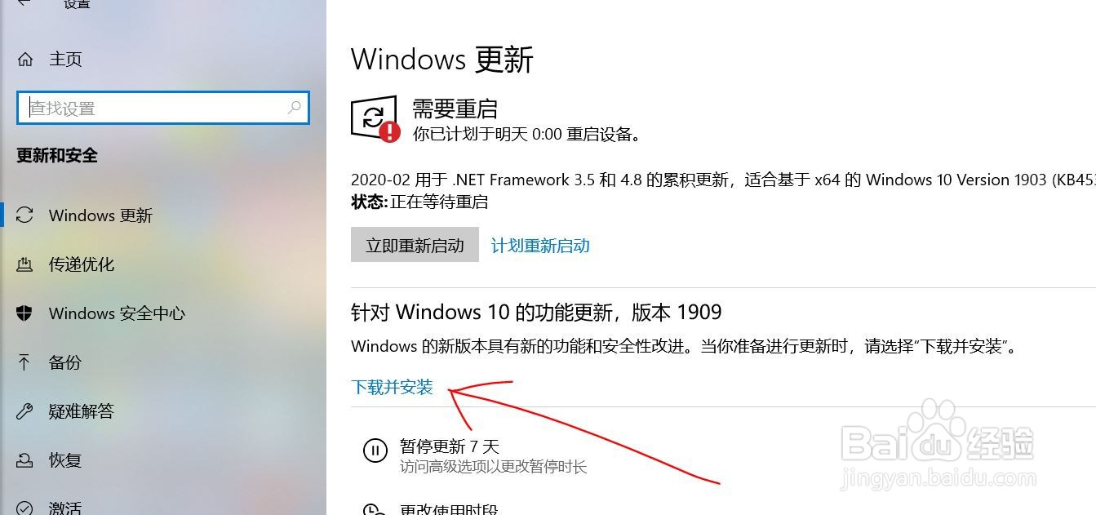The image size is (1096, 515).
Task: Click the back arrow at top left
Action: 24,3
